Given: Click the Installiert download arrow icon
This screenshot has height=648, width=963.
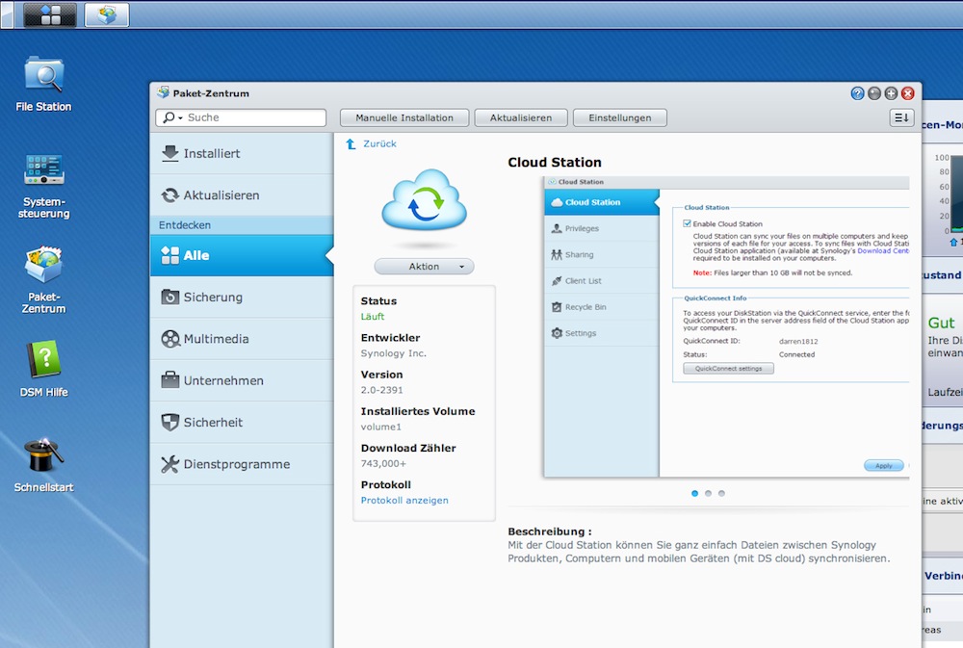Looking at the screenshot, I should pyautogui.click(x=170, y=153).
